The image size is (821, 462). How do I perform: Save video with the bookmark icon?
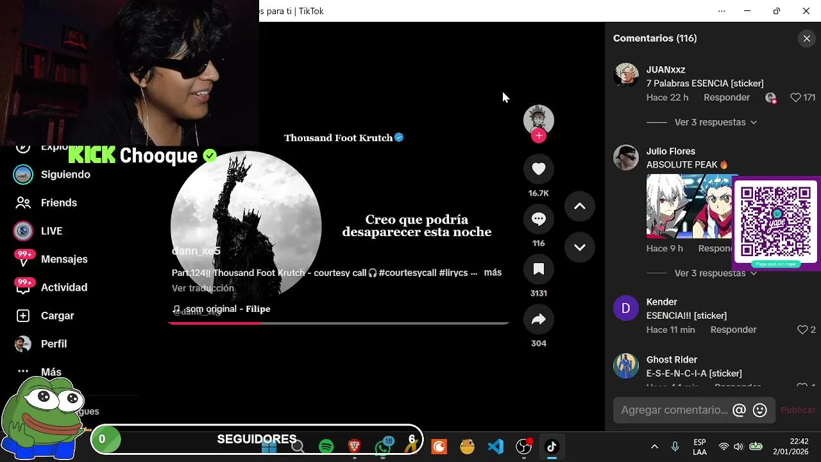pos(538,269)
